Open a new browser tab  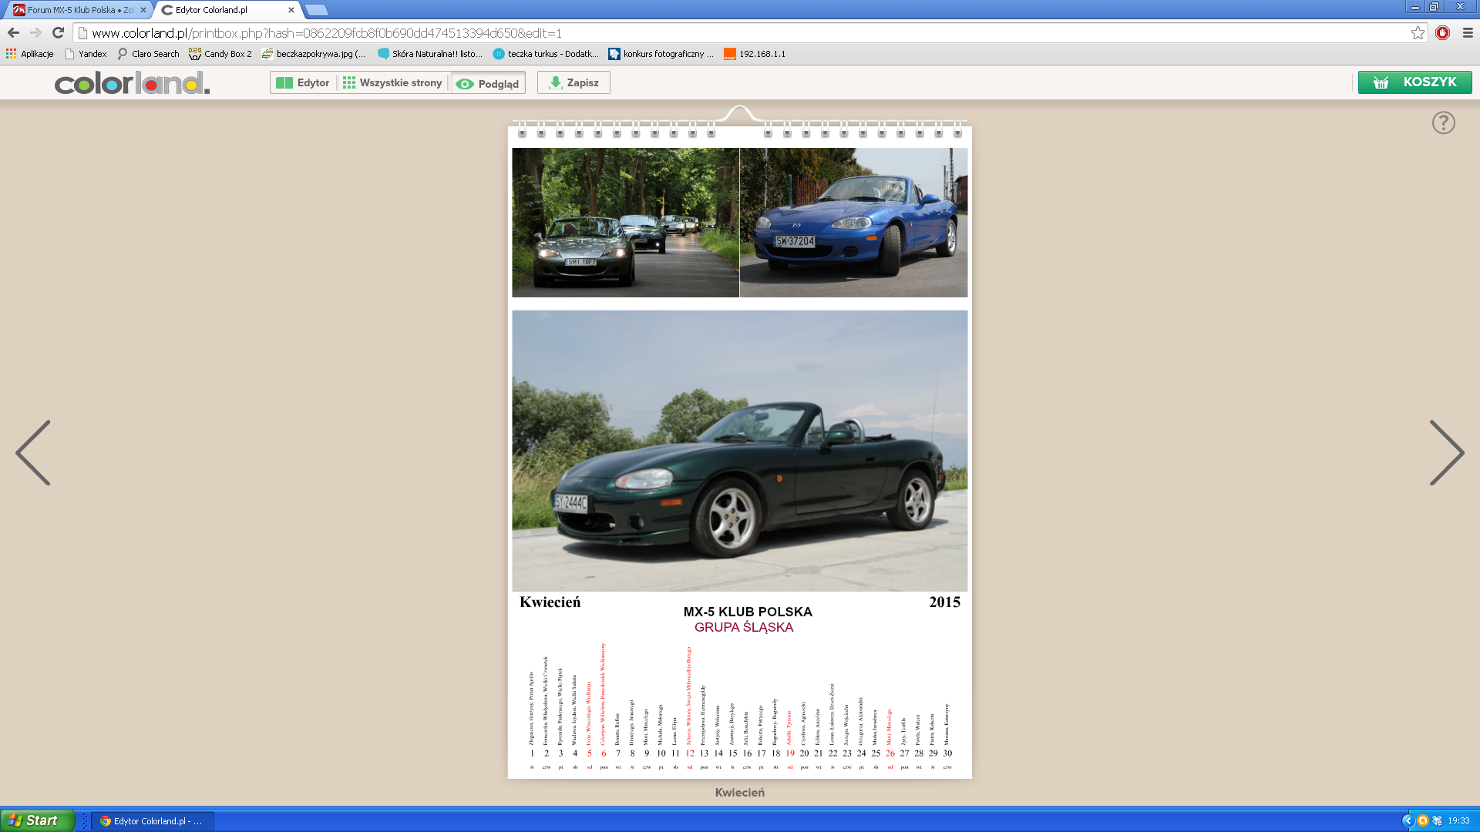(316, 10)
